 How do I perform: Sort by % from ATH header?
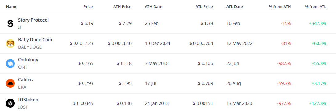280,7
